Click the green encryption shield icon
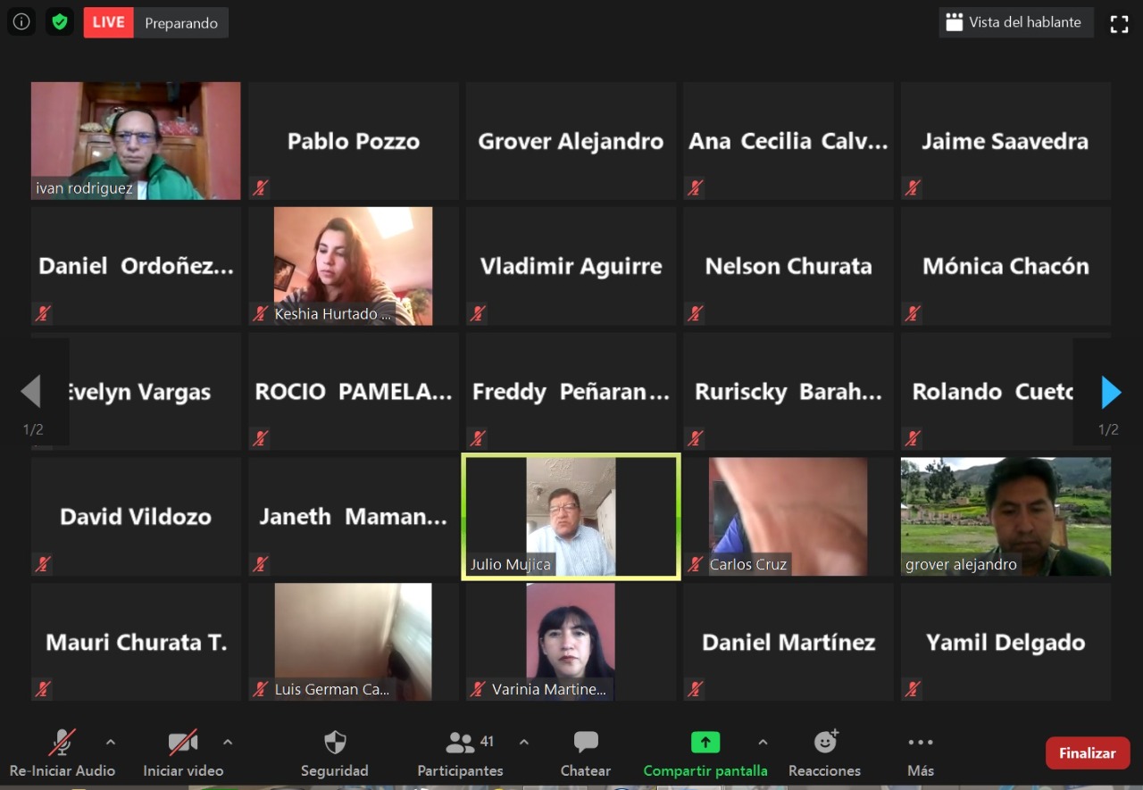 tap(60, 22)
